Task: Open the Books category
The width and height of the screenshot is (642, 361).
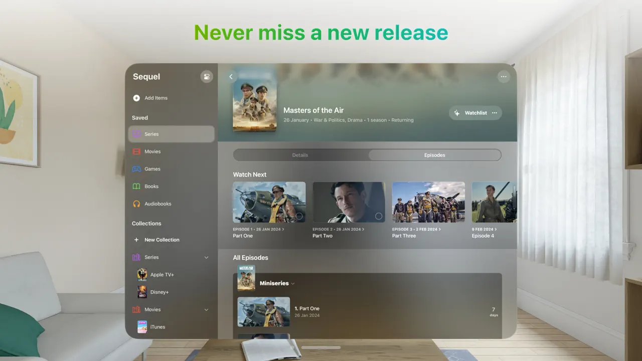Action: [x=172, y=187]
